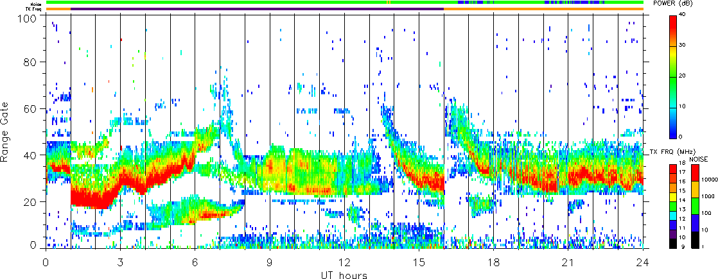This screenshot has height=279, width=718.
Task: Click the 100 label on the Range Gate axis
Action: [28, 19]
